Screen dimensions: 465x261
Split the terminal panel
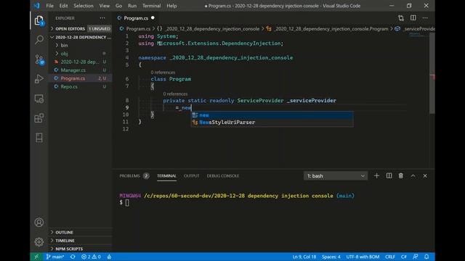(389, 175)
